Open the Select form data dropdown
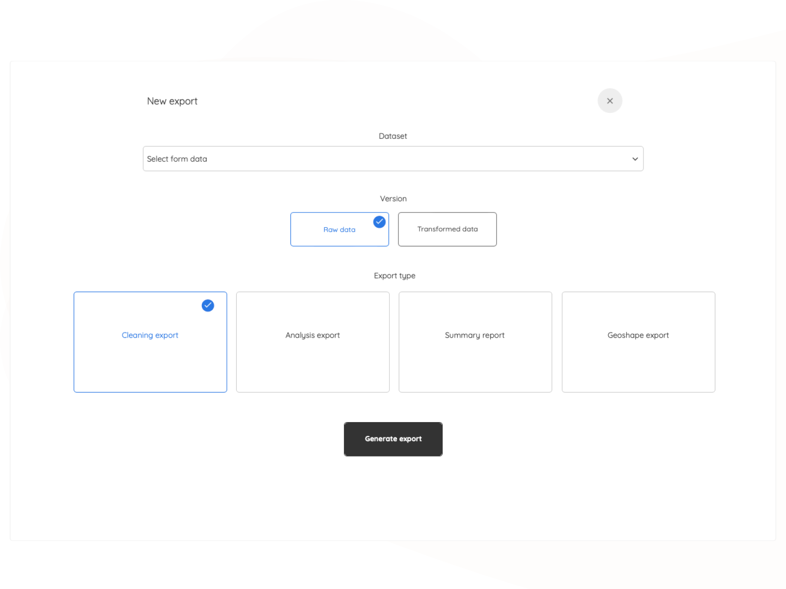 coord(393,159)
